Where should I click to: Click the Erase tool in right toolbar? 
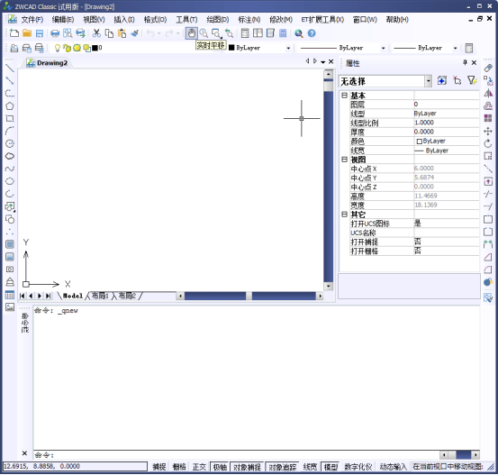click(x=488, y=68)
